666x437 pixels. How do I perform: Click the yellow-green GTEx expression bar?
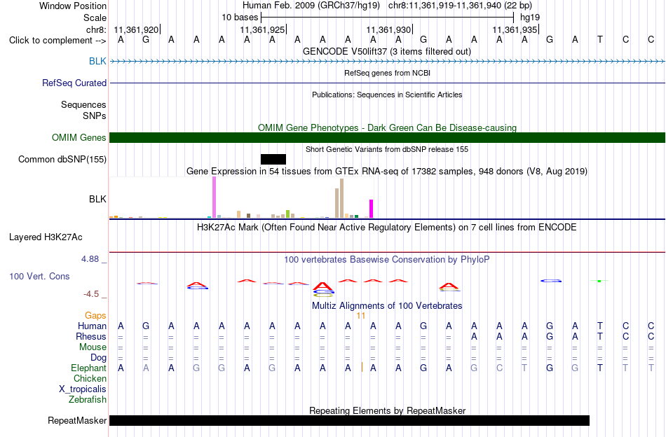[287, 214]
